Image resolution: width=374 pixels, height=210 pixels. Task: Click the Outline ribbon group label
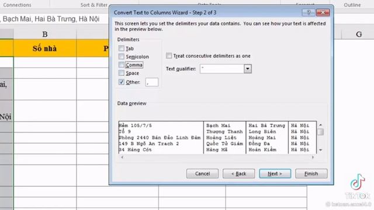point(352,5)
